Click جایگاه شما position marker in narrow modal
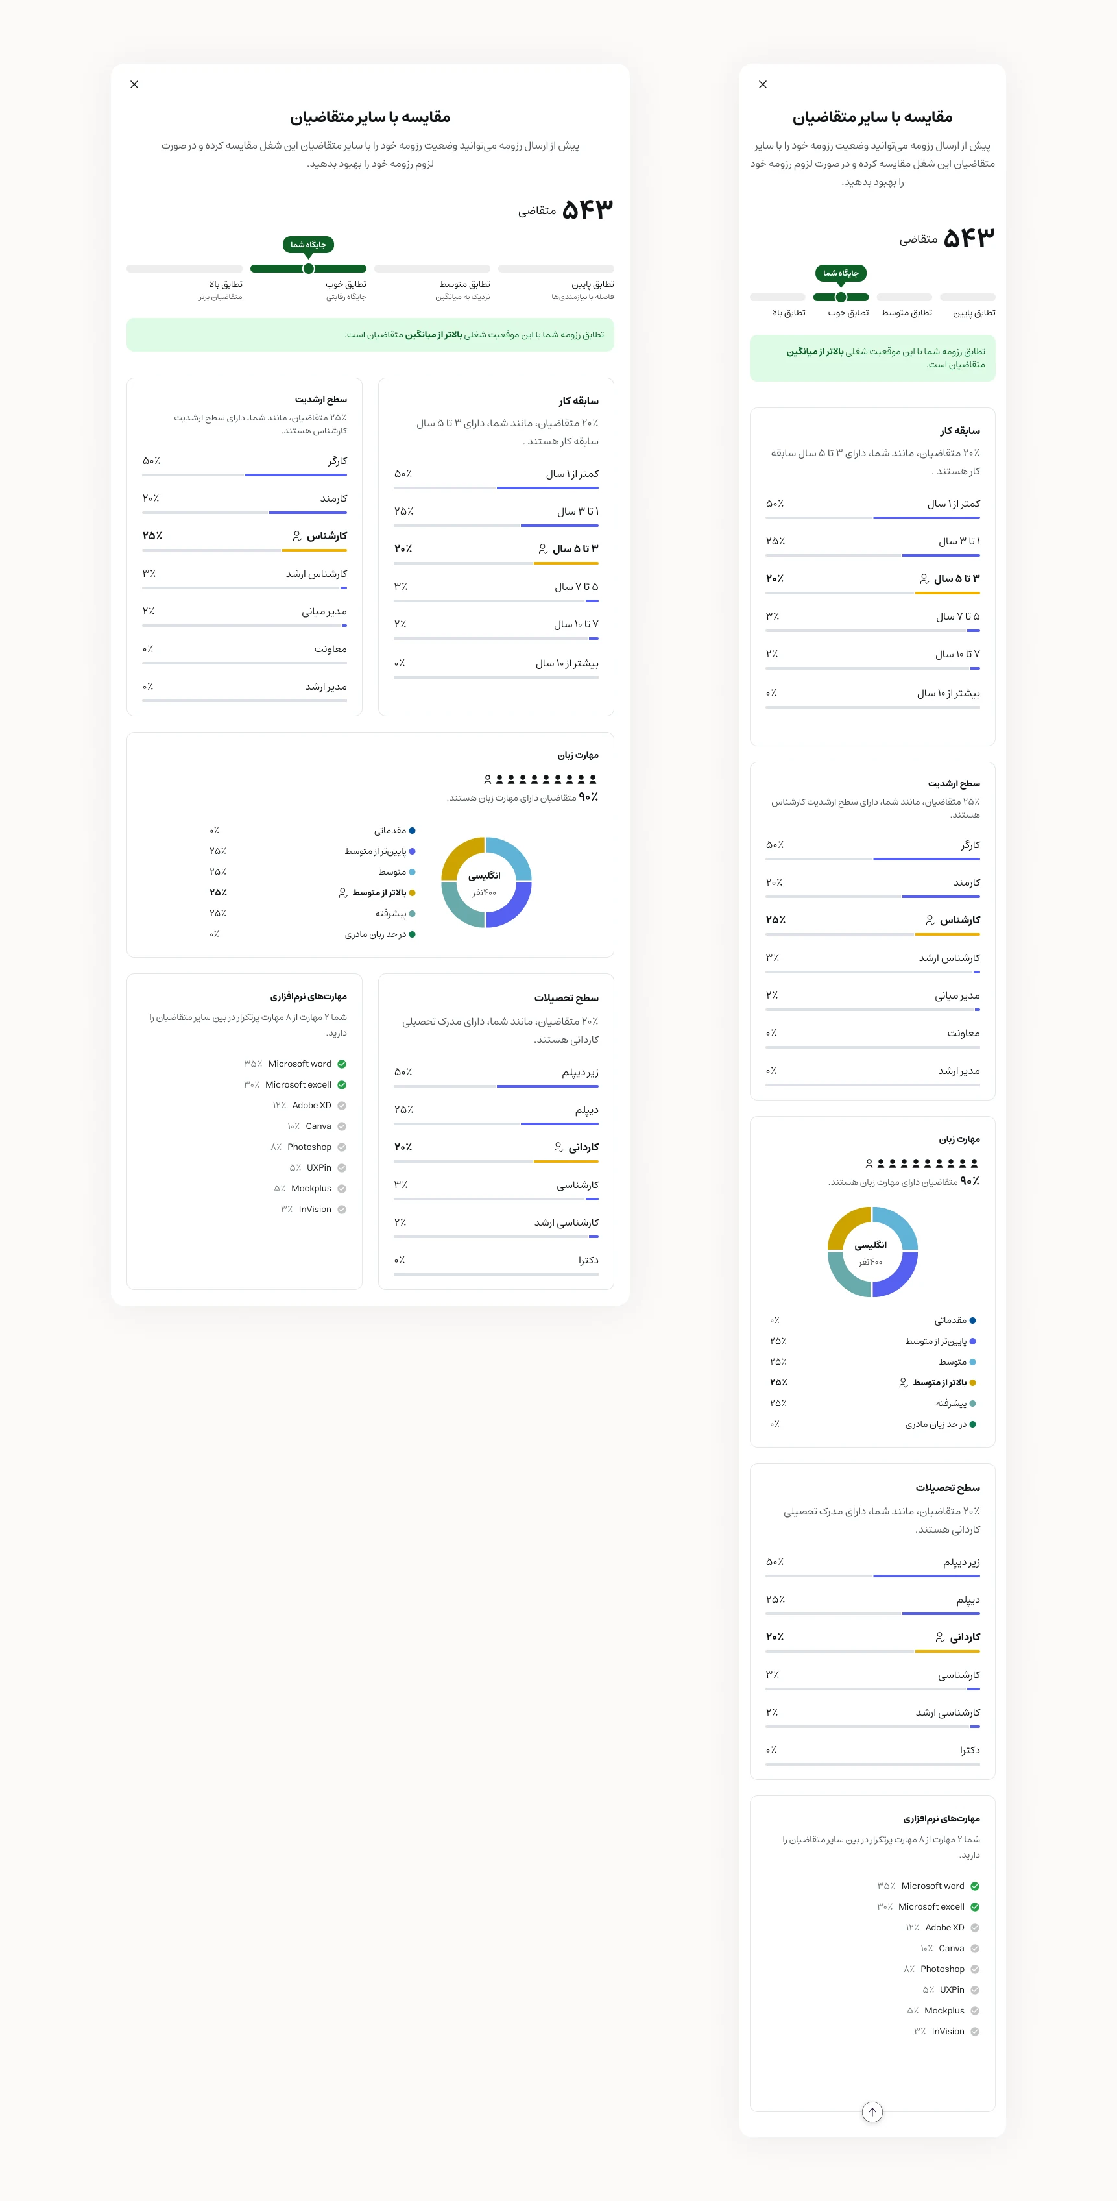This screenshot has height=2201, width=1117. pos(841,297)
